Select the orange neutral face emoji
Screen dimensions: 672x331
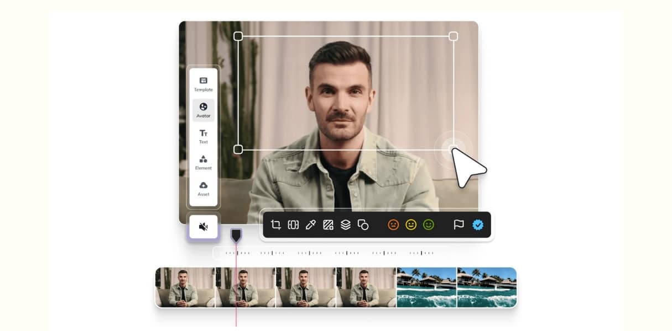click(x=393, y=225)
